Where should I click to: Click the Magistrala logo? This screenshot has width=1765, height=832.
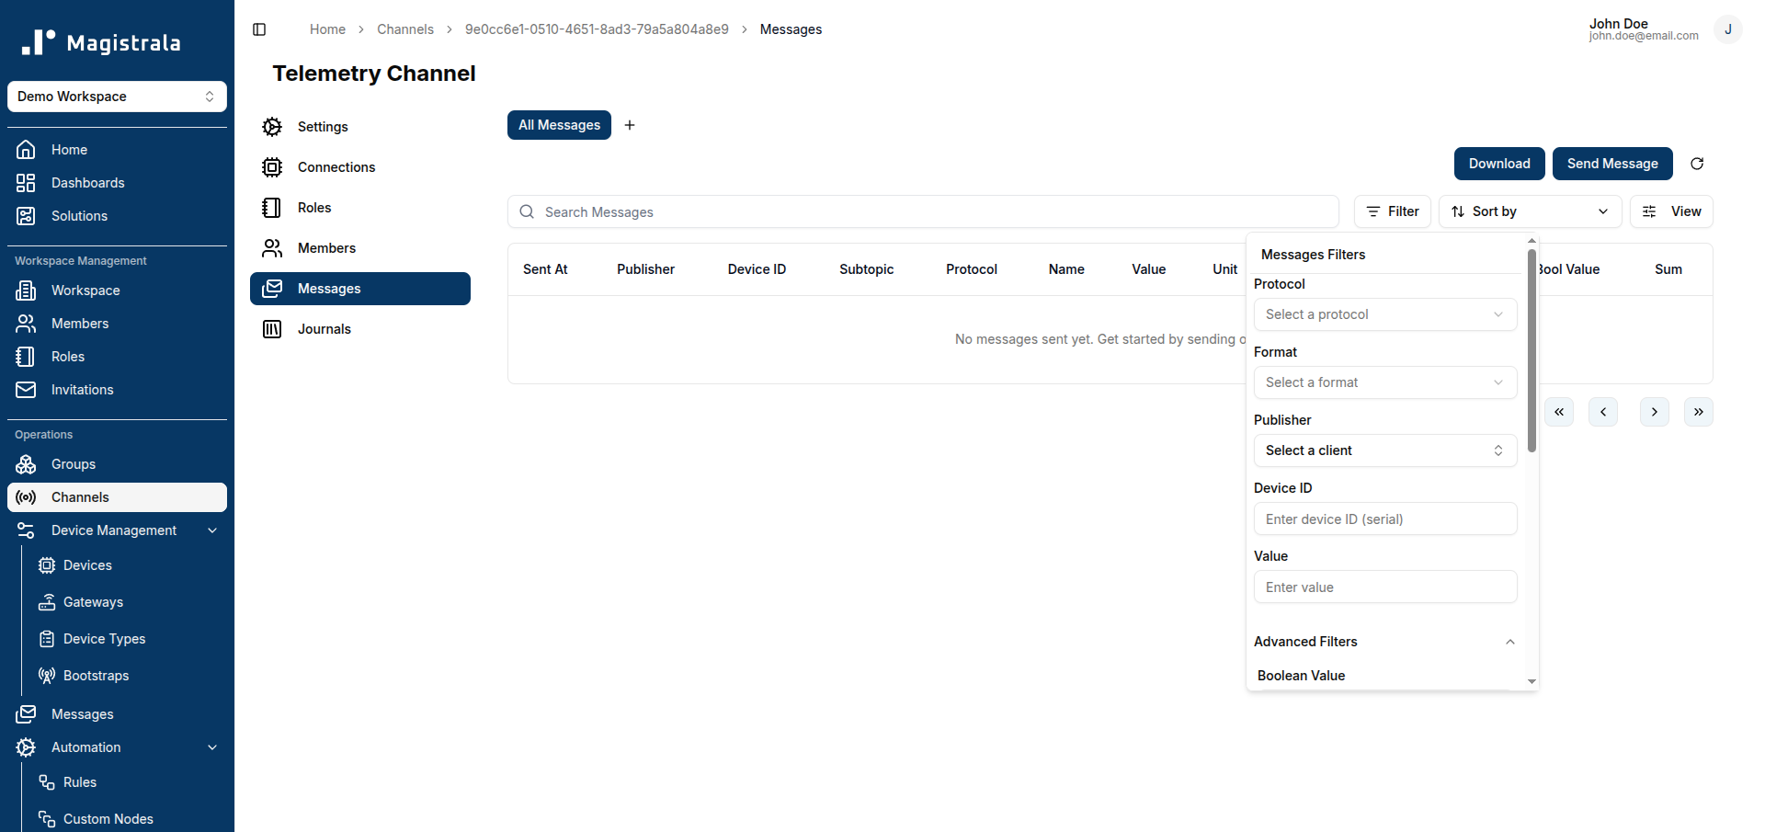click(101, 42)
